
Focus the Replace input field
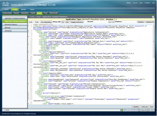(x=129, y=22)
